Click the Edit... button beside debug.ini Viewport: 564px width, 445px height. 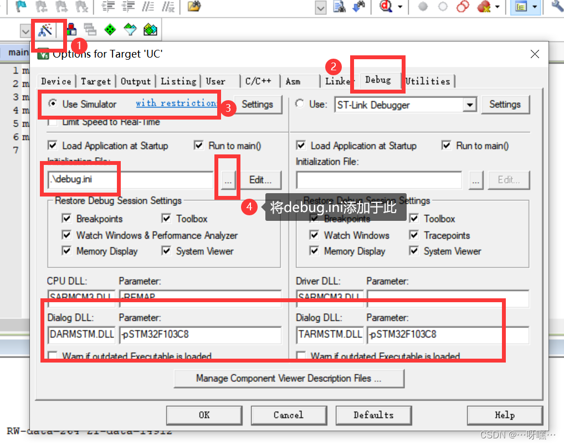[260, 180]
